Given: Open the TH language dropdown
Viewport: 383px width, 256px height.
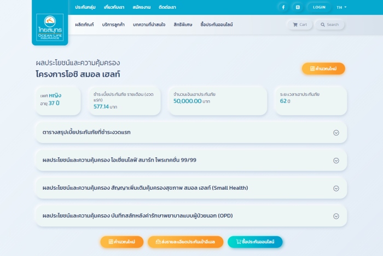Looking at the screenshot, I should click(x=341, y=7).
